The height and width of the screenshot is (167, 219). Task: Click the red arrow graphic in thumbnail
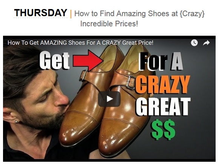pyautogui.click(x=88, y=61)
